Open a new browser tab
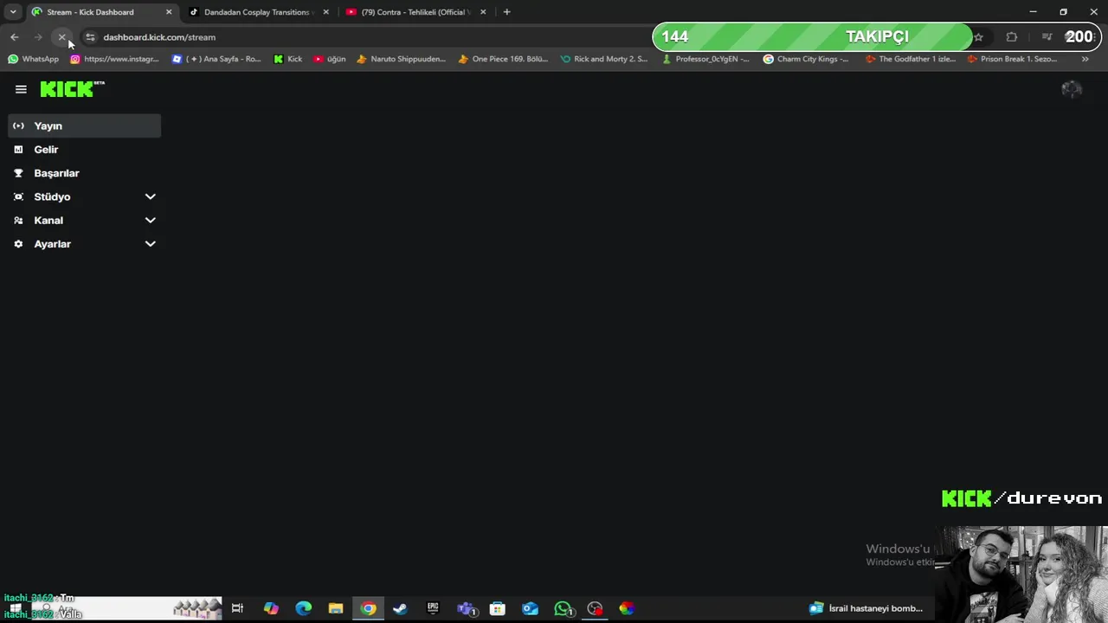The image size is (1108, 623). 506,12
